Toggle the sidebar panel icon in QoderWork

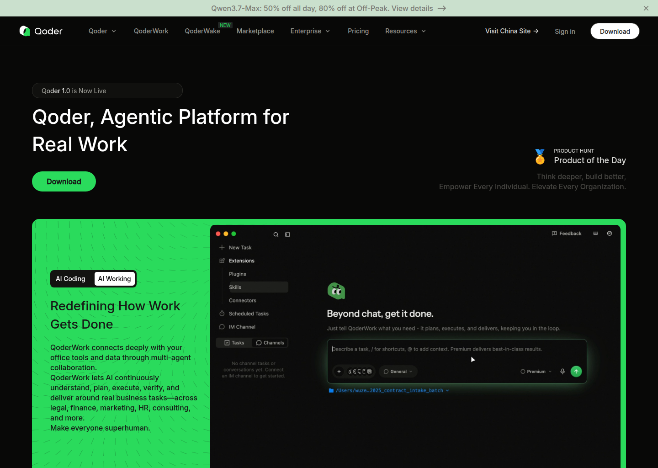pyautogui.click(x=288, y=234)
